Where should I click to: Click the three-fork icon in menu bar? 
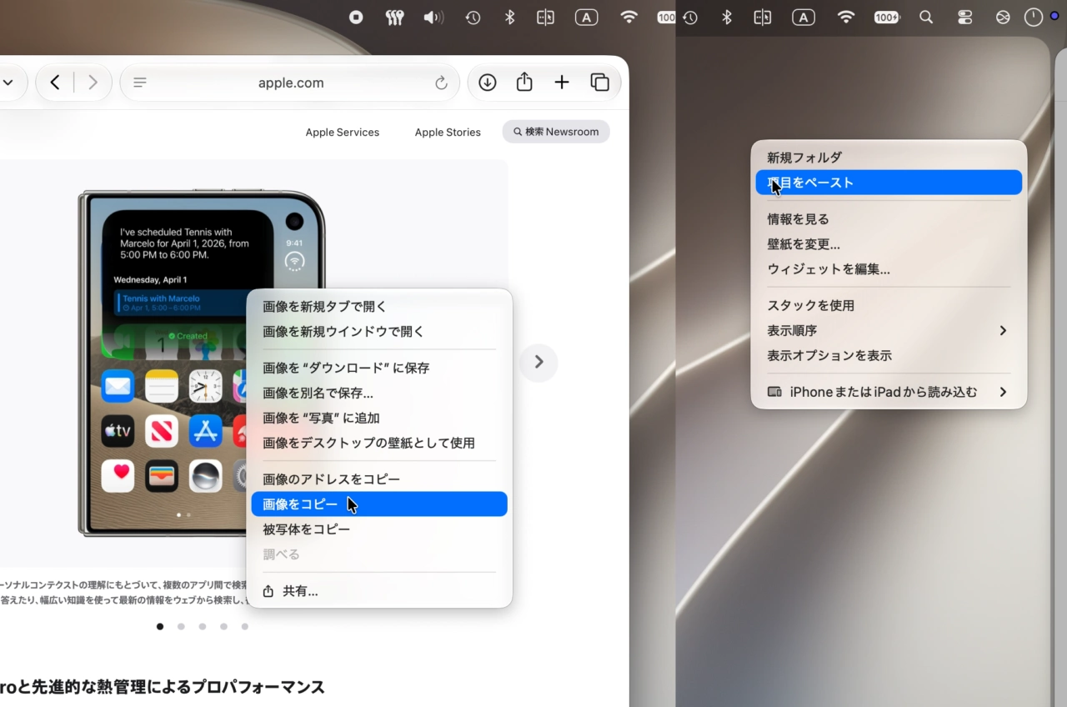395,17
